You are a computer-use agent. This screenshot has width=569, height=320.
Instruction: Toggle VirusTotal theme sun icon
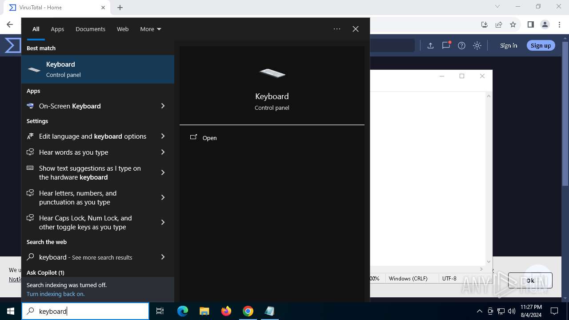click(477, 45)
